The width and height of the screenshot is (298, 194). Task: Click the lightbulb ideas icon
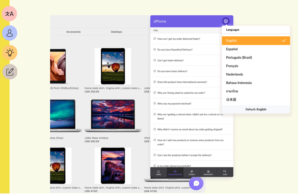(x=10, y=52)
